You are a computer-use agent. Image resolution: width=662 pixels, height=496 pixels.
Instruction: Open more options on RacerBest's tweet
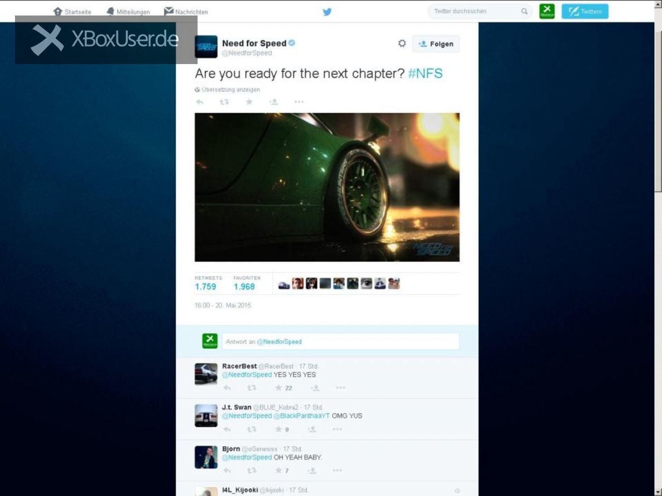coord(340,388)
